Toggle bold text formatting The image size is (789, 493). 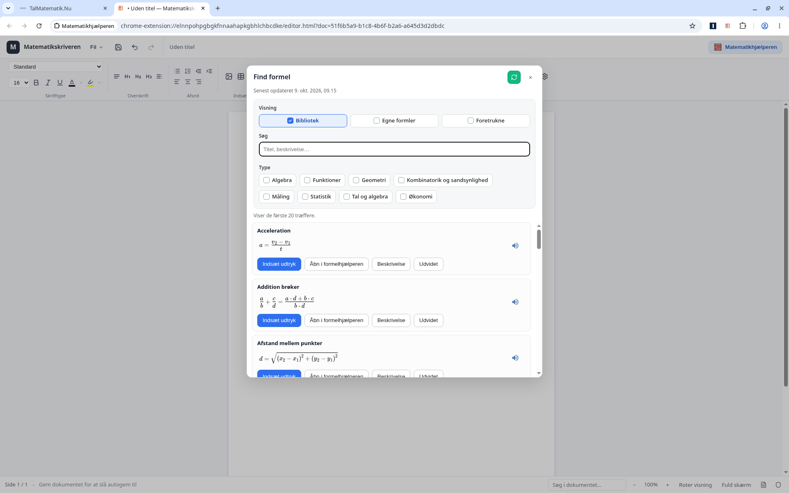(x=36, y=83)
